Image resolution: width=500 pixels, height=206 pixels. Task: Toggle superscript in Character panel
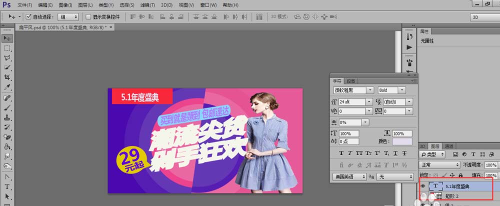click(377, 153)
